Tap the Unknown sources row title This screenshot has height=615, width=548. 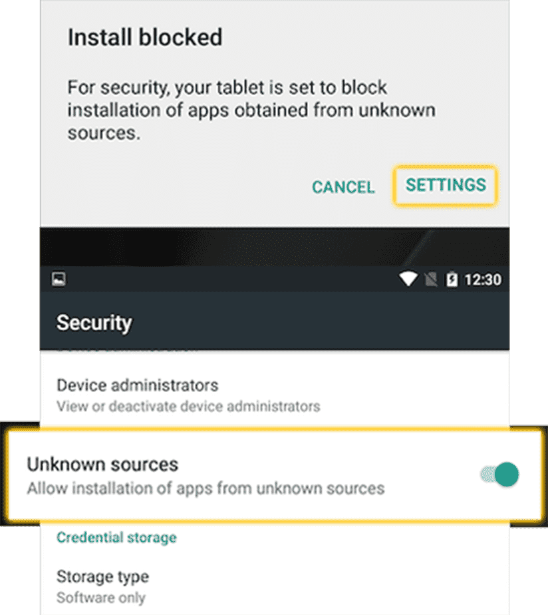102,465
